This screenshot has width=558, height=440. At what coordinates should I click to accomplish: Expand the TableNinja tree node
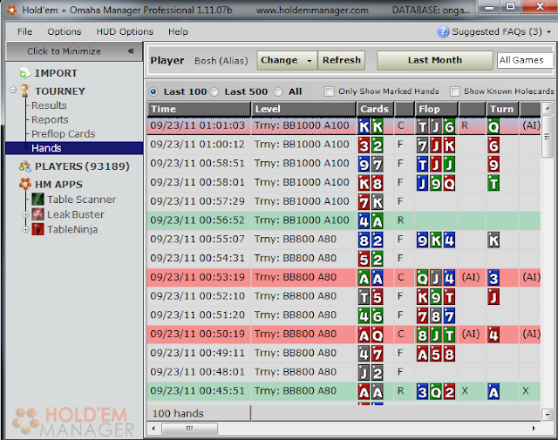pyautogui.click(x=25, y=229)
